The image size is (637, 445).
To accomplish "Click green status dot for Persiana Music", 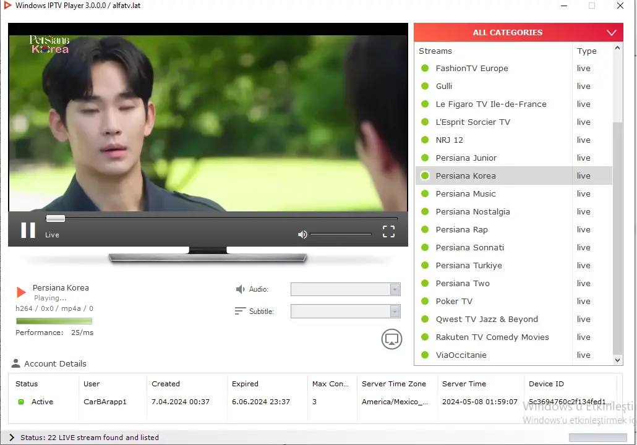I will pyautogui.click(x=425, y=193).
